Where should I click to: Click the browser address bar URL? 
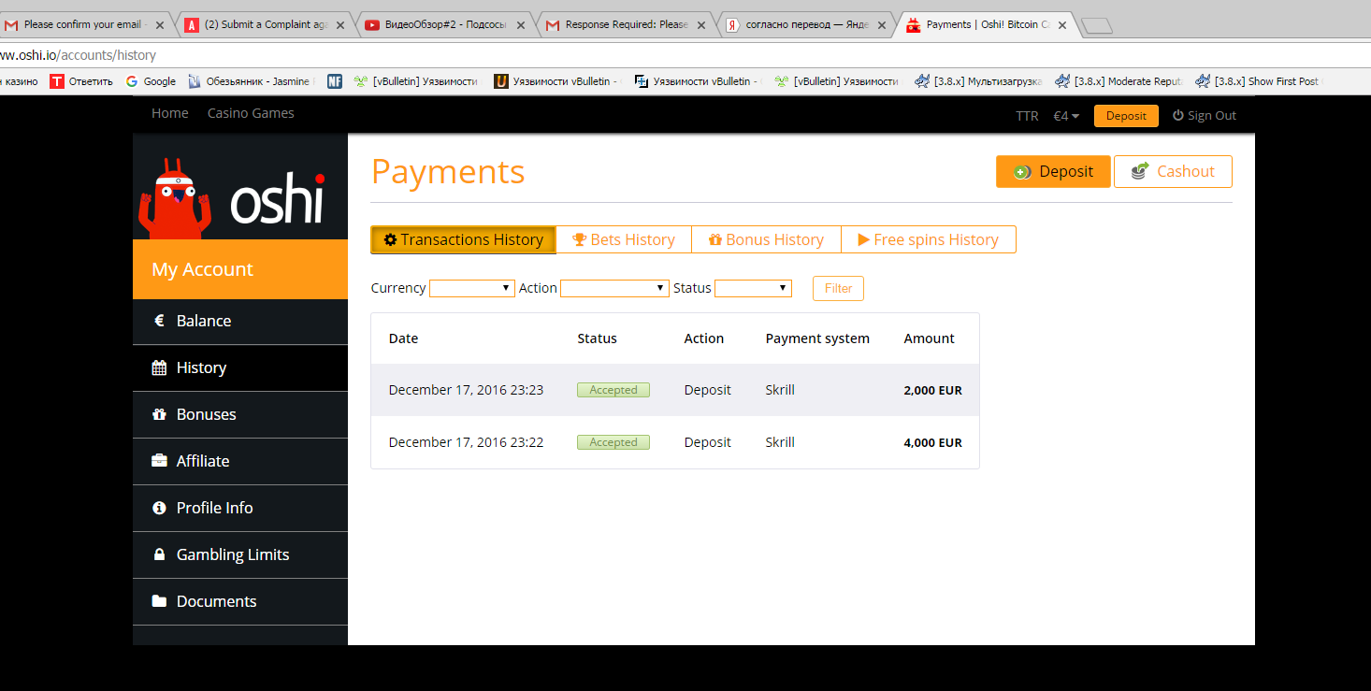click(78, 55)
